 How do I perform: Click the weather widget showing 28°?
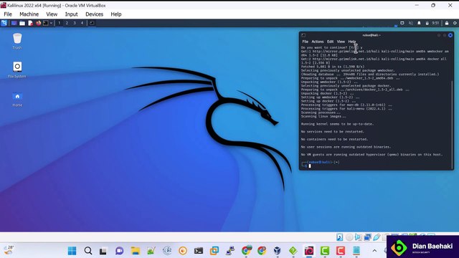(x=9, y=250)
